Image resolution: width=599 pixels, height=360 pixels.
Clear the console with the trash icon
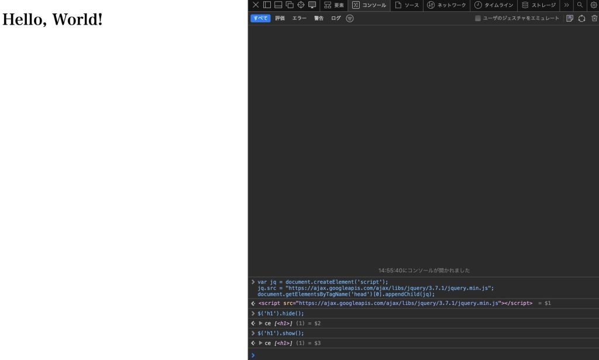(x=594, y=18)
